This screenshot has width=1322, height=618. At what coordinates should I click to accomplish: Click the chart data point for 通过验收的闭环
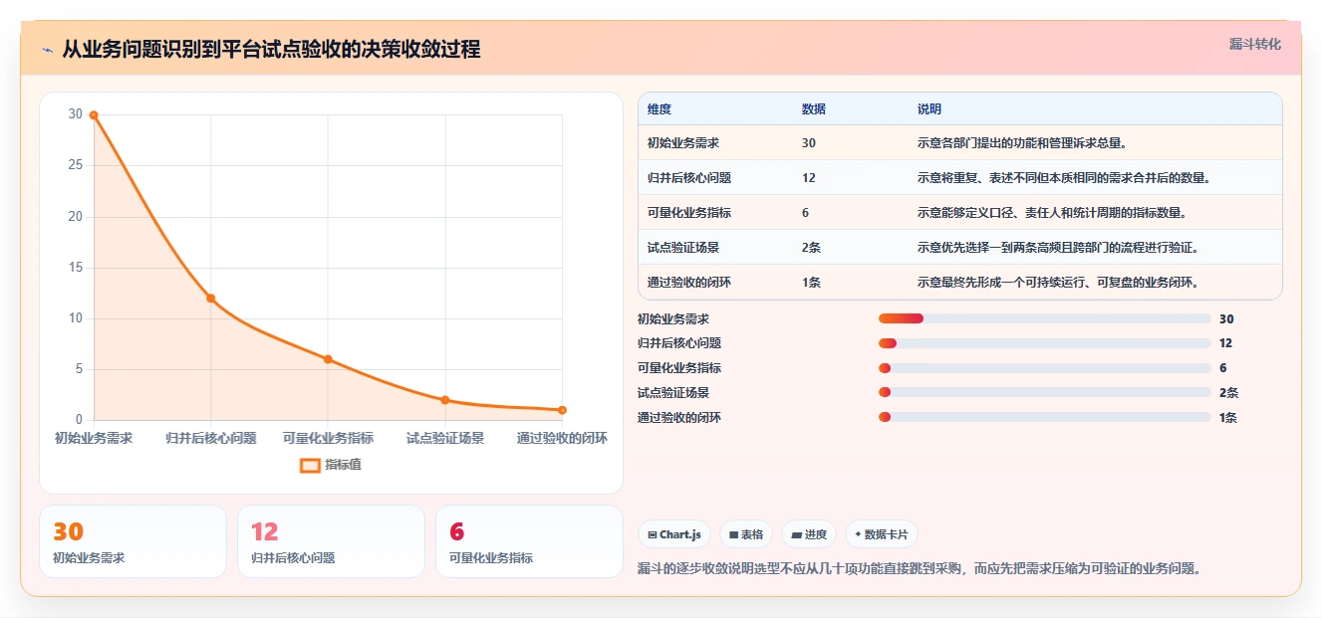click(562, 410)
